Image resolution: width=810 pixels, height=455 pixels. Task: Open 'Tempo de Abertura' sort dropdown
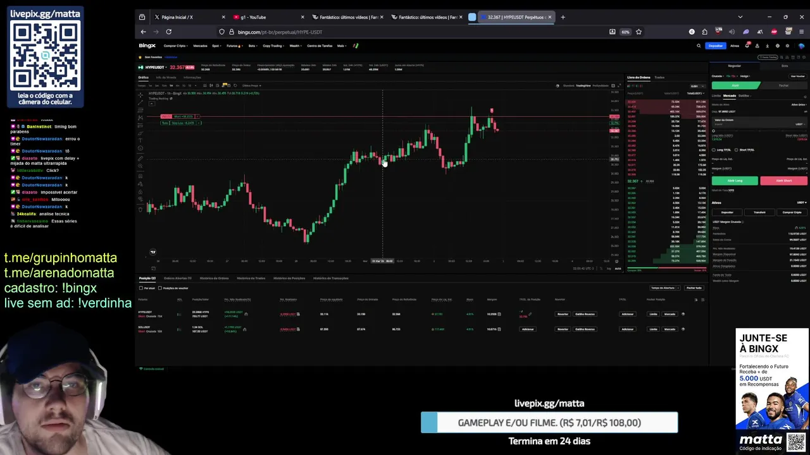(664, 288)
